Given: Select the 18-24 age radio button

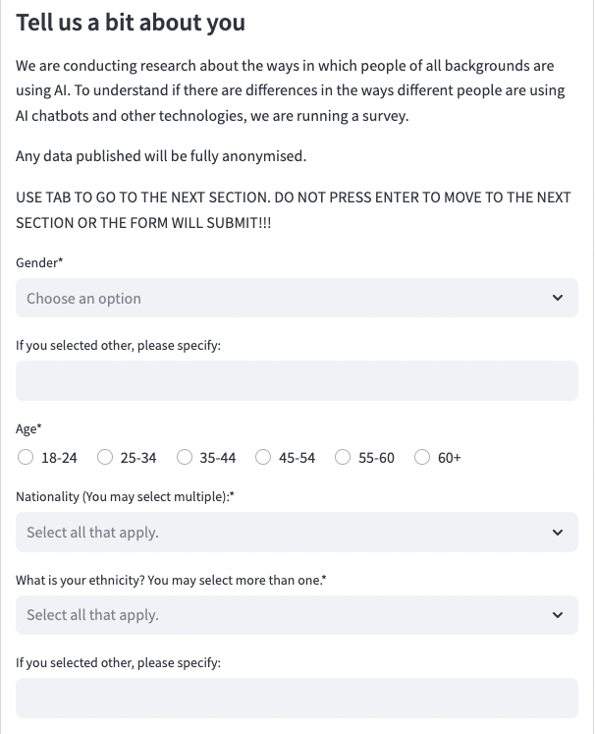Looking at the screenshot, I should click(27, 457).
